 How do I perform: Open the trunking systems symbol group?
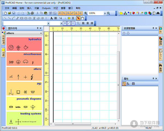click(24, 118)
